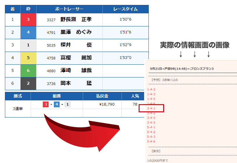Select the highlighted 3-4-1 prediction
Viewport: 237px width, 163px height.
[x=151, y=108]
